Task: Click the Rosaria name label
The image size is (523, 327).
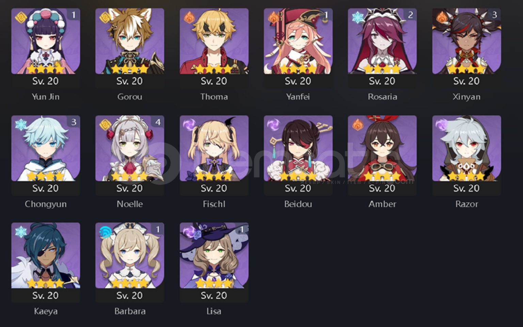Action: [382, 97]
